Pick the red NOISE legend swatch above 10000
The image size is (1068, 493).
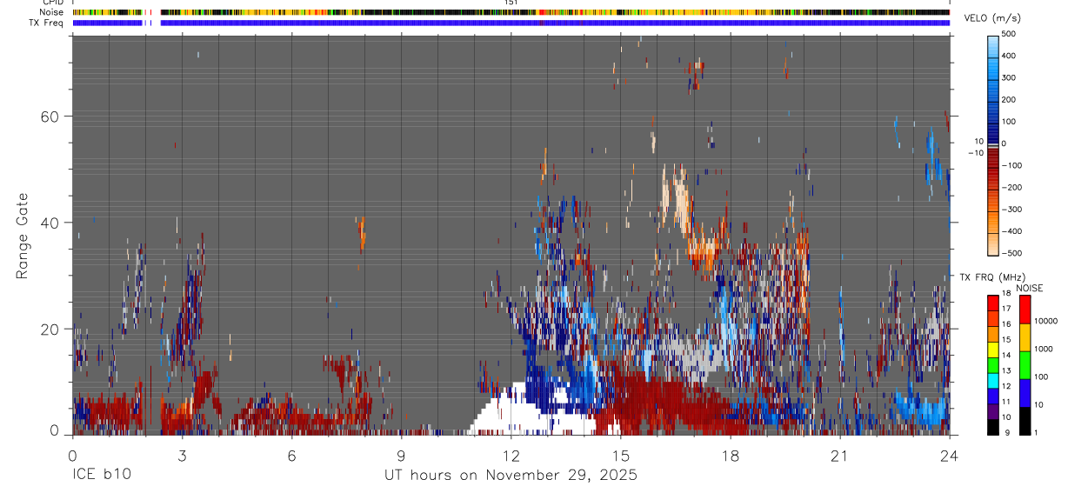pyautogui.click(x=1025, y=309)
